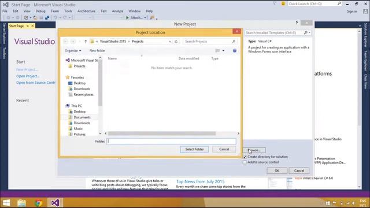Select Favorites in the navigation pane
Viewport: 370px width, 208px height.
click(75, 77)
